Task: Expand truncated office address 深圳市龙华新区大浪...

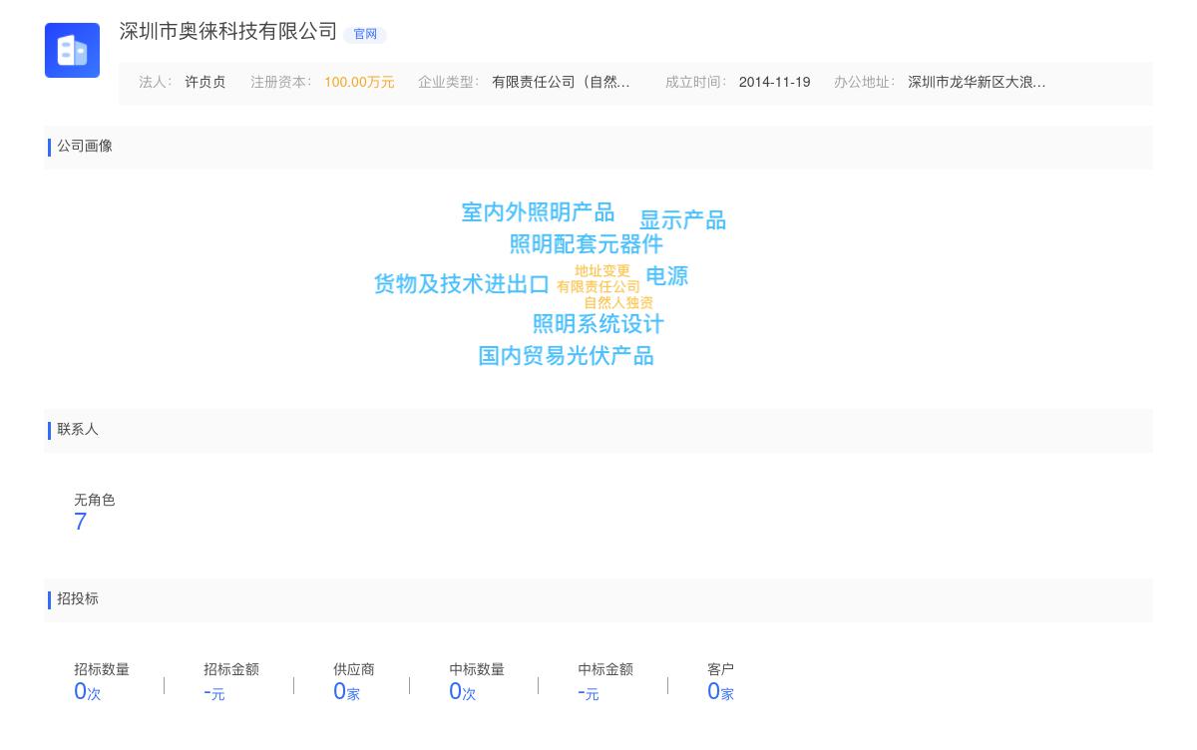Action: click(976, 83)
